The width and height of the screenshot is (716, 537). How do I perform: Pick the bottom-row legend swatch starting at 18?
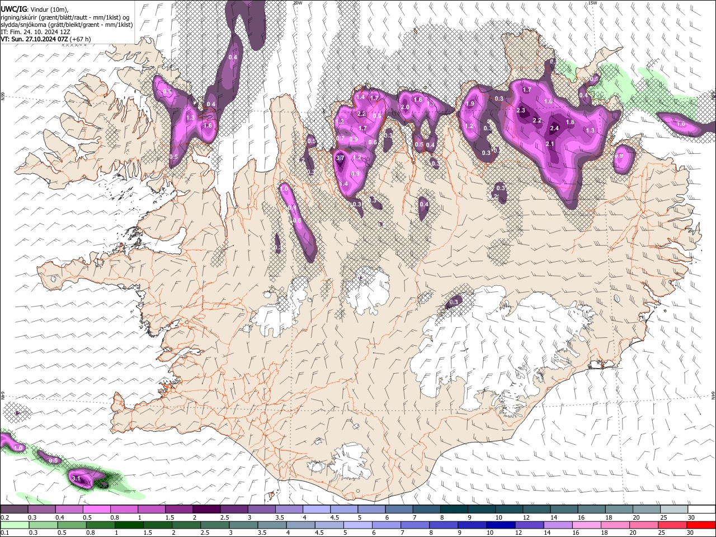click(615, 525)
